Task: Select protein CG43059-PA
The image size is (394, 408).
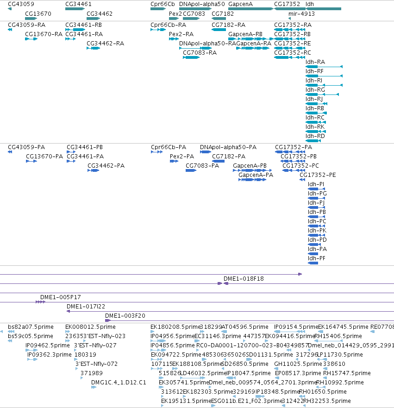Action: click(26, 147)
